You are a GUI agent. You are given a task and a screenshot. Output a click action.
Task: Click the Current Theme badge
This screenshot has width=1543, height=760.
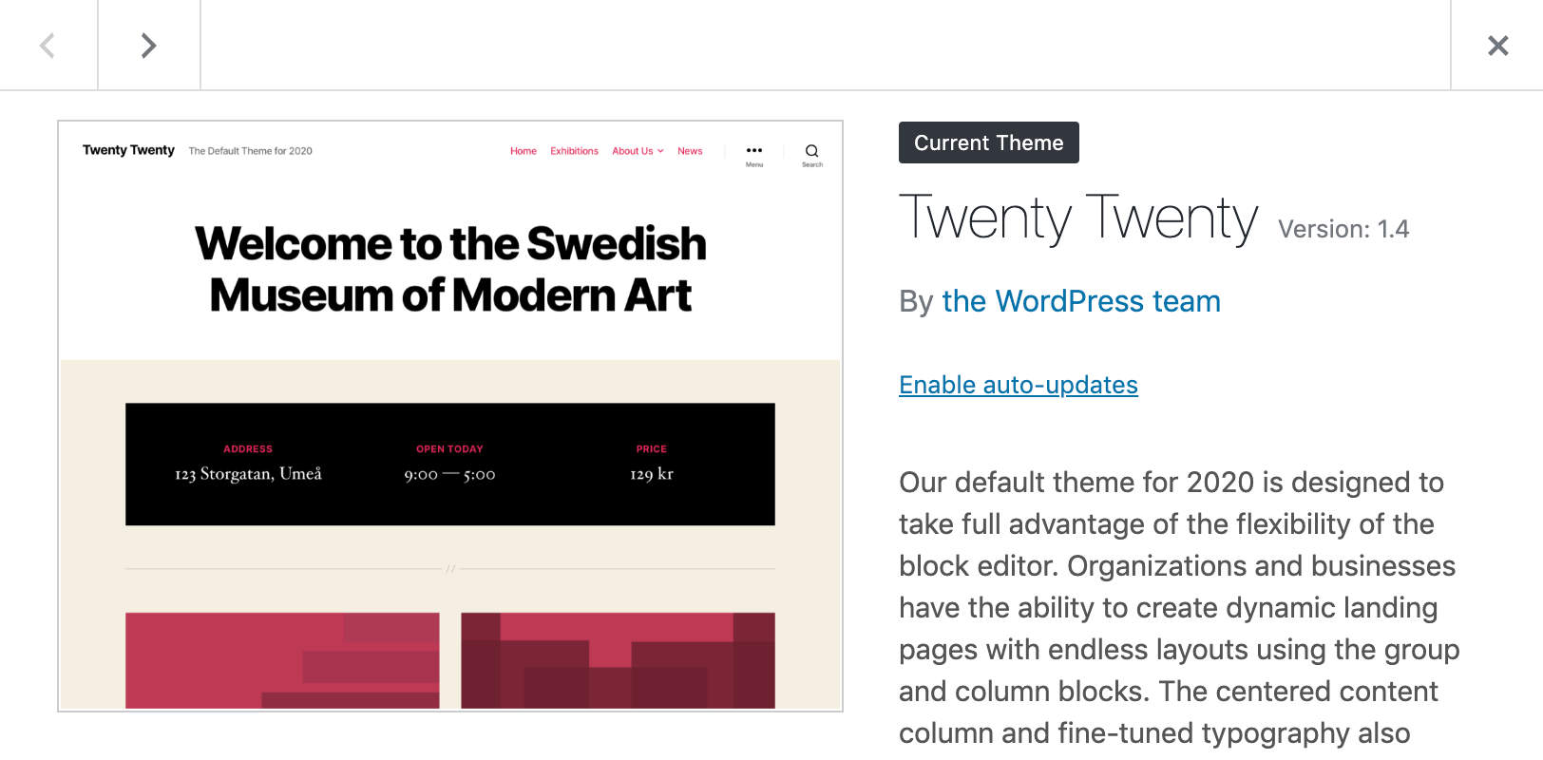pyautogui.click(x=988, y=142)
